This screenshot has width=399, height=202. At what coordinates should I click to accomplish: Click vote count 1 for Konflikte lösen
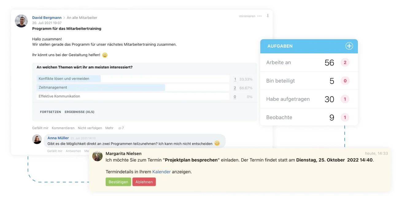(x=235, y=79)
